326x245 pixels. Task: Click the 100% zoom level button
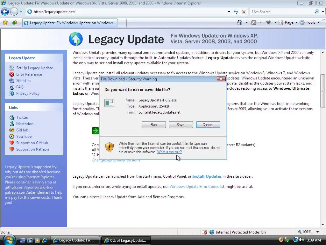point(305,232)
